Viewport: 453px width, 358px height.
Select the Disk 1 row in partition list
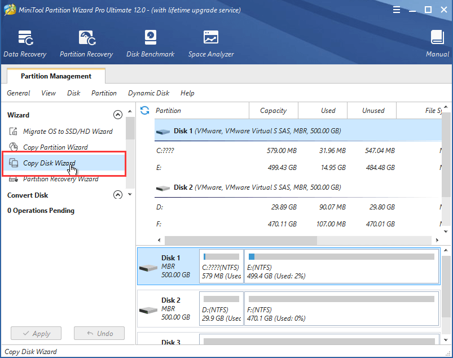[298, 131]
